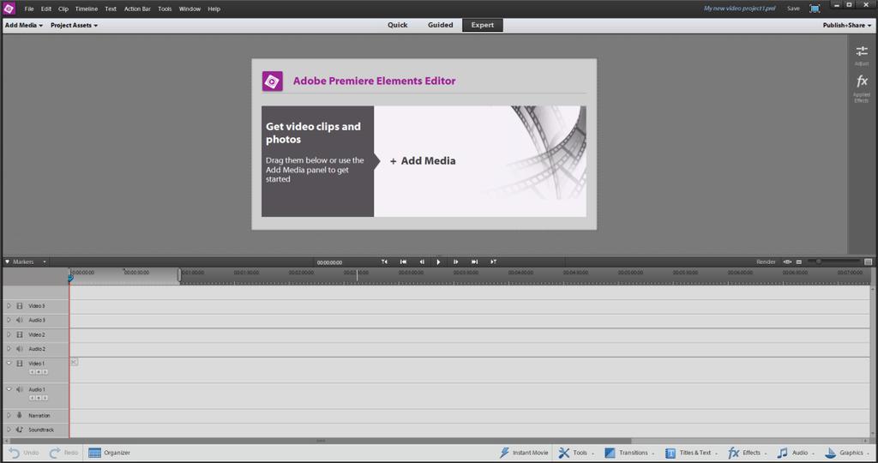Image resolution: width=878 pixels, height=463 pixels.
Task: Expand the Narration track
Action: 9,415
